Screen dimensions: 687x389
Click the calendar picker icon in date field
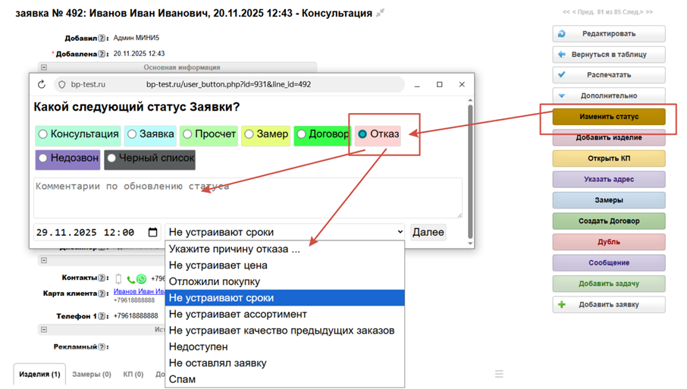(153, 232)
